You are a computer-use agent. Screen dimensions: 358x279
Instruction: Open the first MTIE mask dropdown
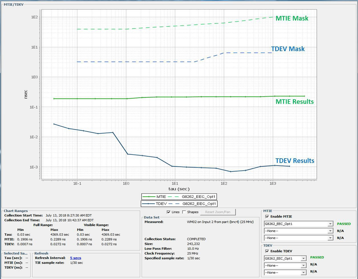pos(330,224)
